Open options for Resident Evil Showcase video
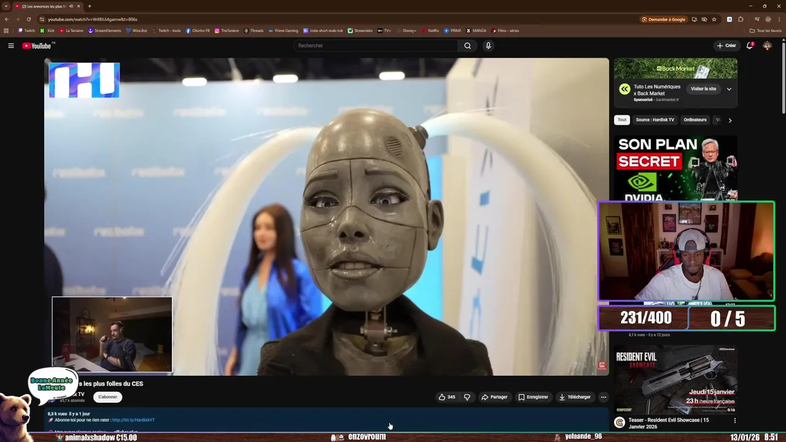This screenshot has width=786, height=442. [x=734, y=421]
